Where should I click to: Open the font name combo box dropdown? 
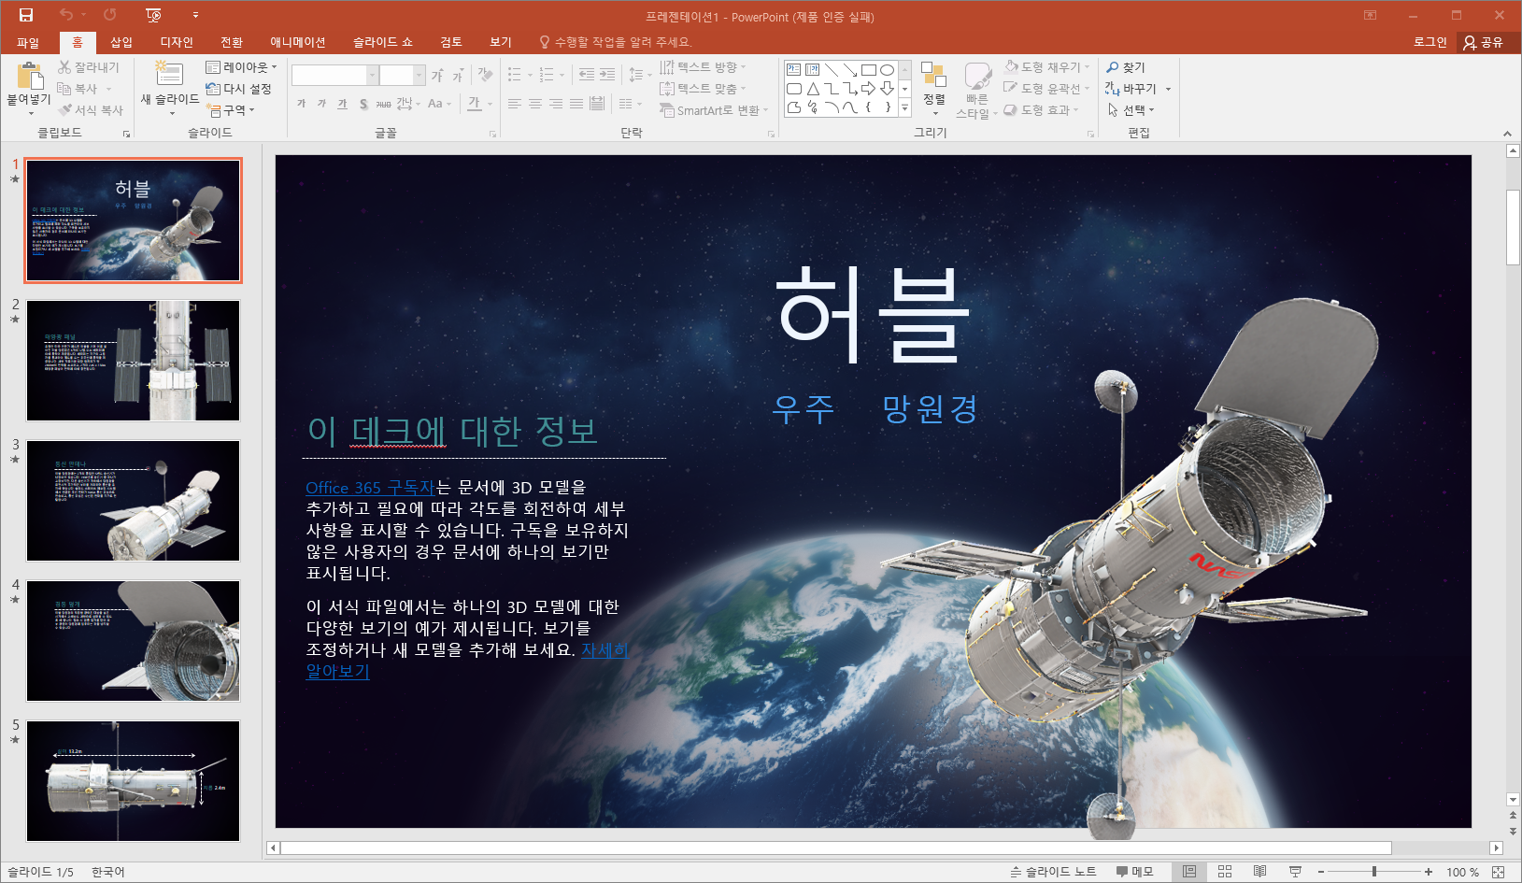[x=372, y=75]
